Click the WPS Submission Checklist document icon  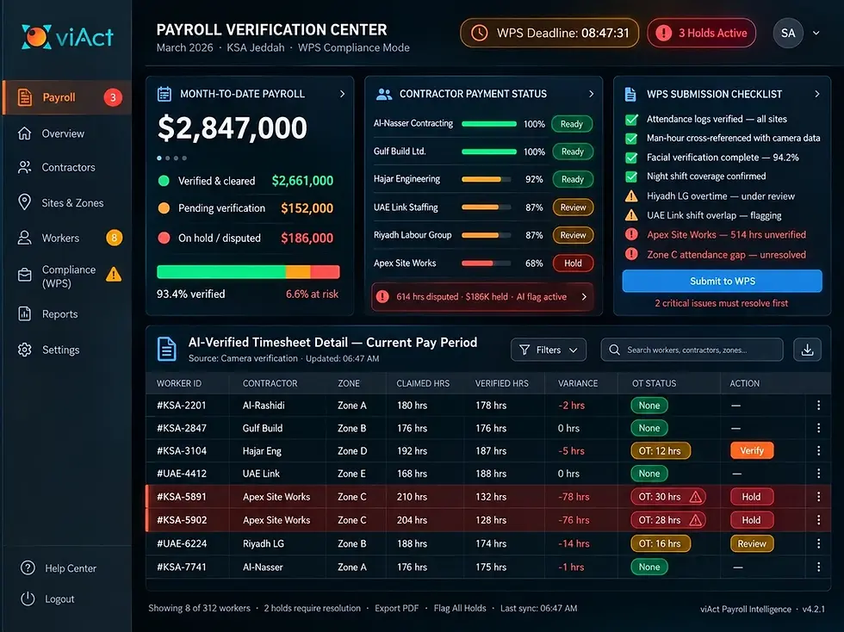click(x=630, y=94)
